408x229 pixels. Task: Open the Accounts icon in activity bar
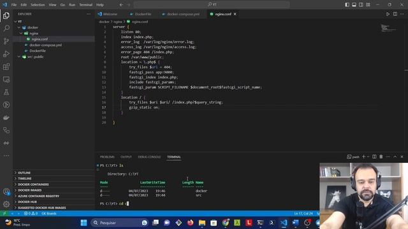coord(6,191)
